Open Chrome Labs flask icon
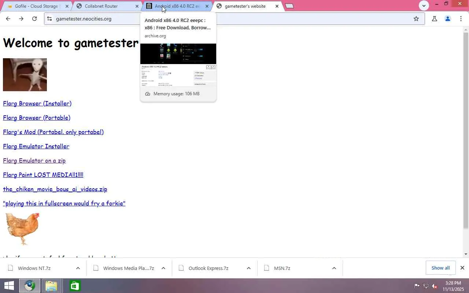Viewport: 469px width, 293px height. tap(435, 19)
